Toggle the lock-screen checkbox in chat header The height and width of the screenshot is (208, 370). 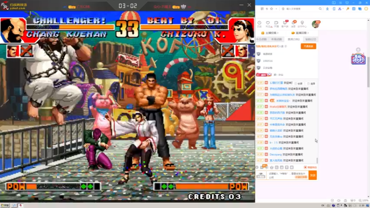tap(298, 84)
